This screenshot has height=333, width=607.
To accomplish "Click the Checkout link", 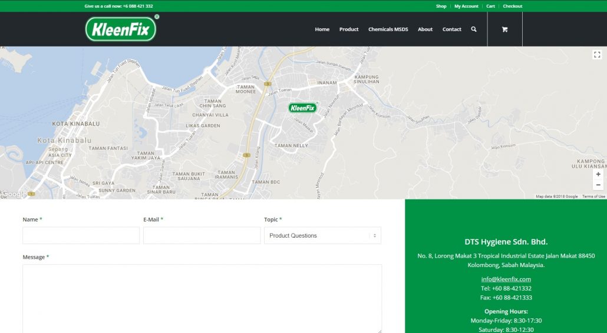I will [512, 6].
